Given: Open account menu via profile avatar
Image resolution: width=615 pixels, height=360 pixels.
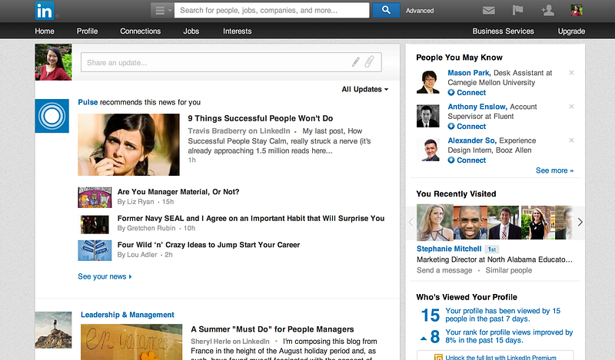Looking at the screenshot, I should (576, 10).
